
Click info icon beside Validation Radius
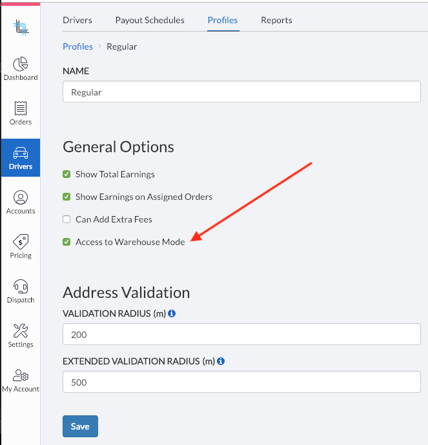coord(172,313)
